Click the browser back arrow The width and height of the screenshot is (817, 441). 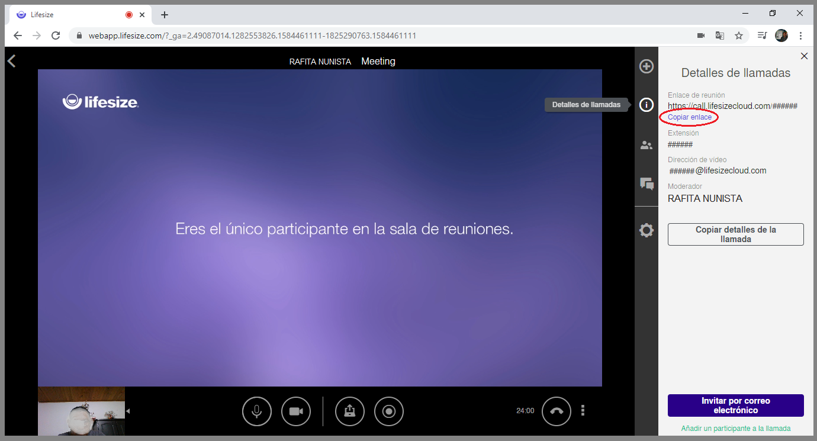18,36
